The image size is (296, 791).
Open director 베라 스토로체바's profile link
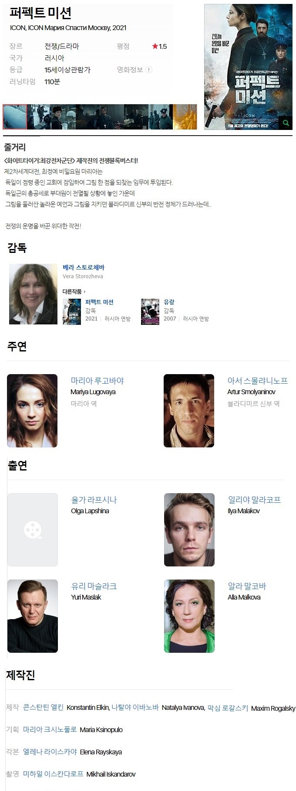coord(84,267)
